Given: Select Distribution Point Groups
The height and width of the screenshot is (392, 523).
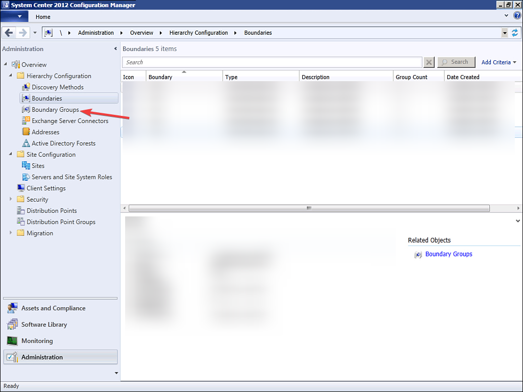Looking at the screenshot, I should (x=60, y=222).
